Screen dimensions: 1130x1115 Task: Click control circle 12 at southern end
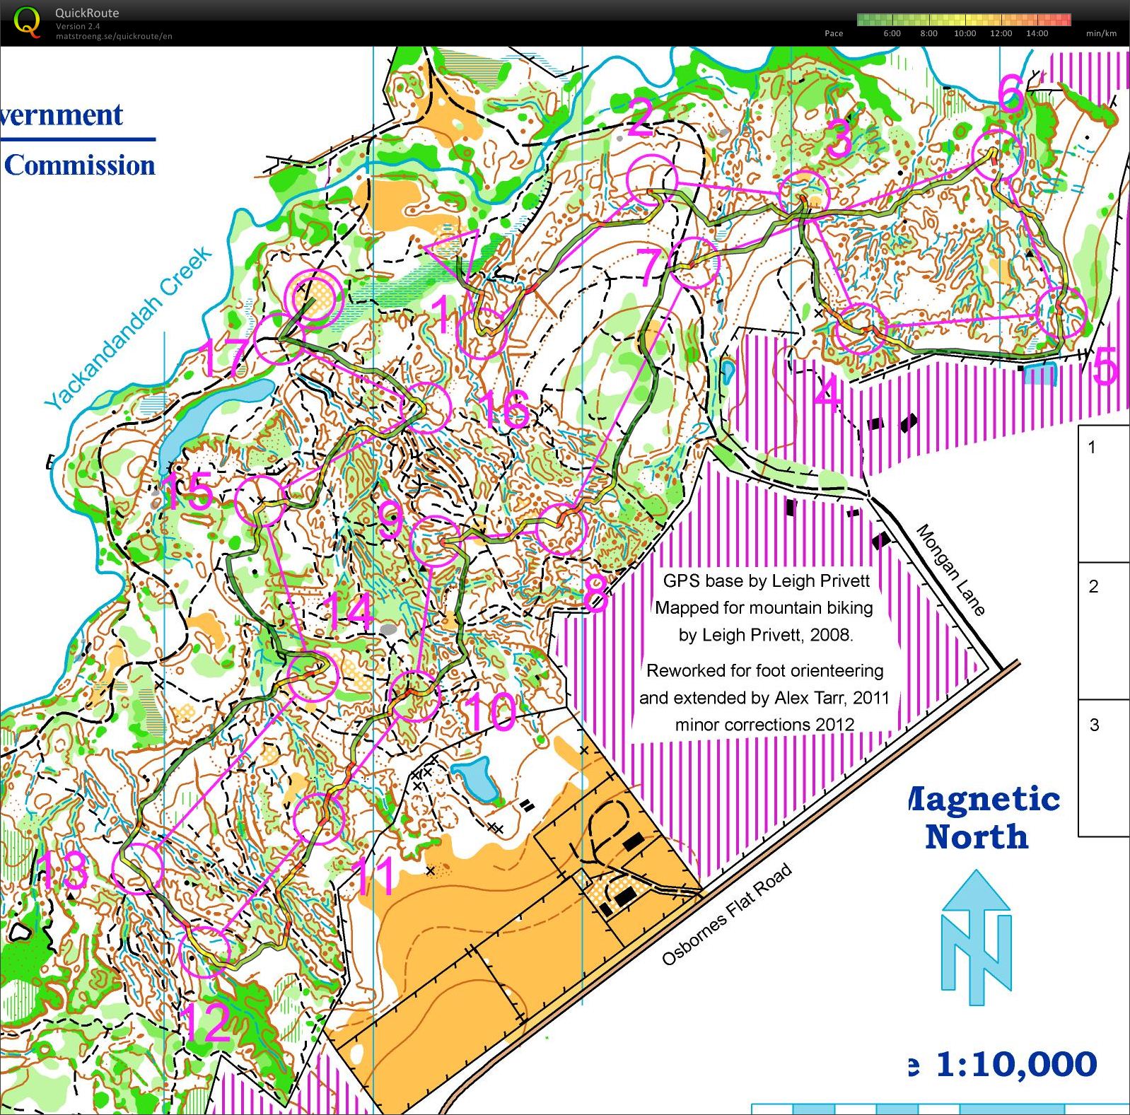click(205, 952)
